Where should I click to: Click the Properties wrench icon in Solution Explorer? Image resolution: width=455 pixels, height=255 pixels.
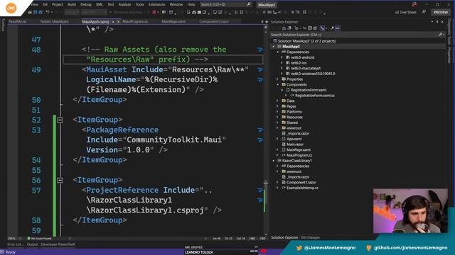pyautogui.click(x=332, y=28)
